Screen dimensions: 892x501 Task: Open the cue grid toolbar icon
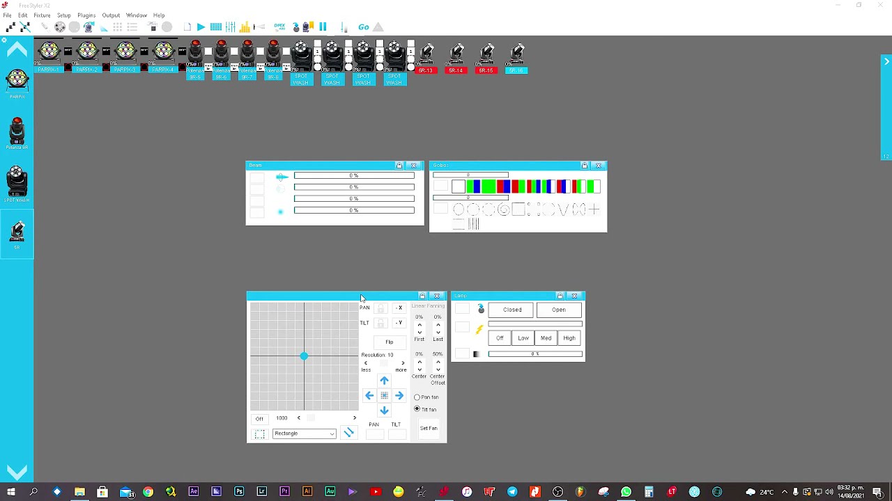(x=216, y=27)
